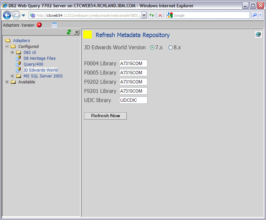Click the DB2 cli folder icon
The width and height of the screenshot is (266, 220).
pos(18,52)
